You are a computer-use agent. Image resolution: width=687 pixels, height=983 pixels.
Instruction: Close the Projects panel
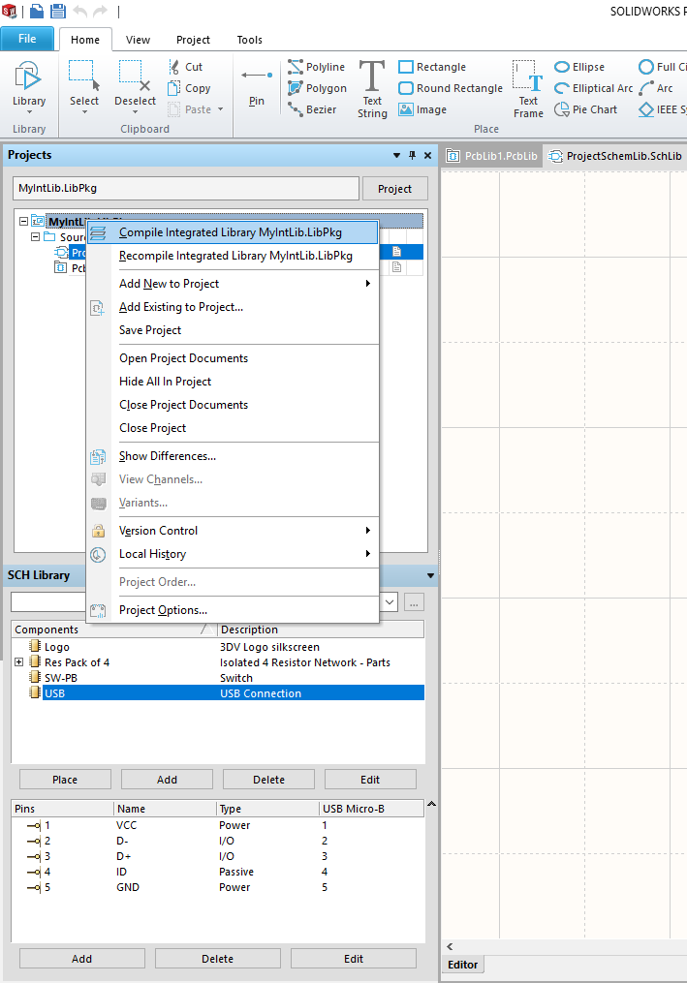(428, 155)
